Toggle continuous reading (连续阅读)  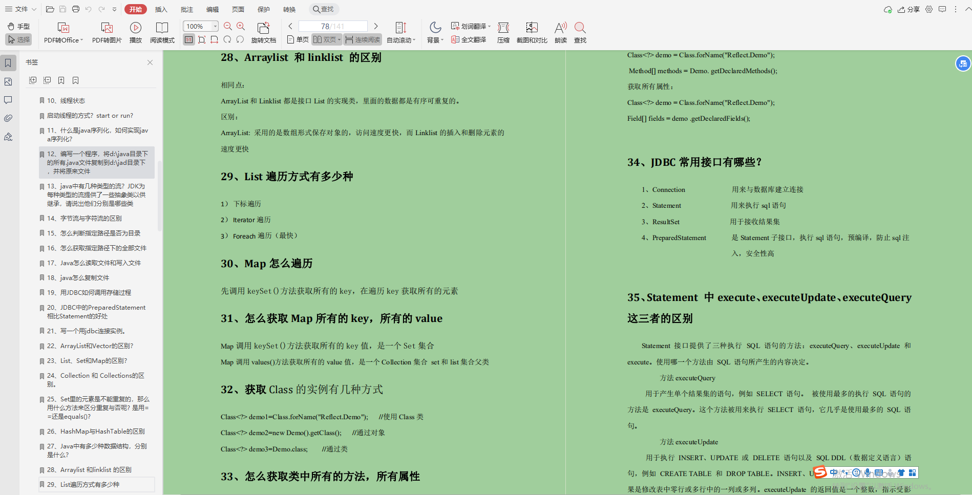click(x=363, y=39)
